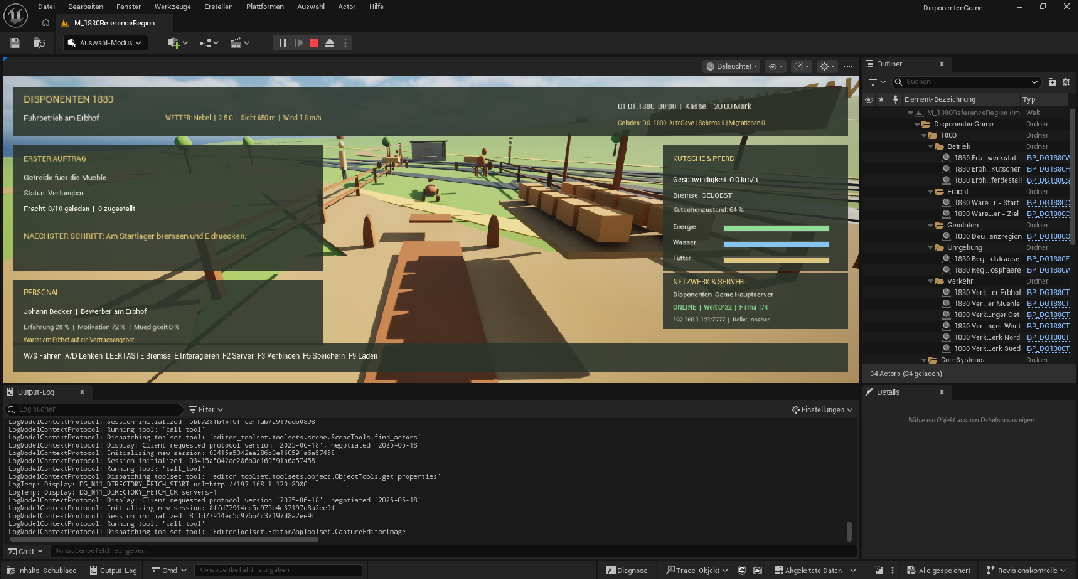The height and width of the screenshot is (579, 1078).
Task: Open the Trace-Objekt dropdown
Action: [x=697, y=570]
